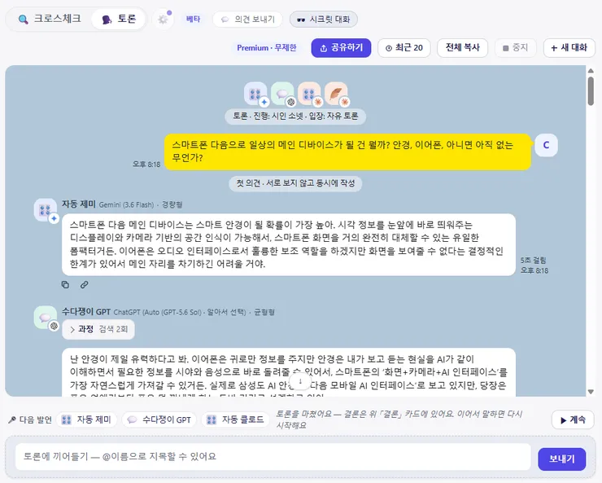Screen dimensions: 602x483
Task: Click 전체 복사 button
Action: (463, 47)
